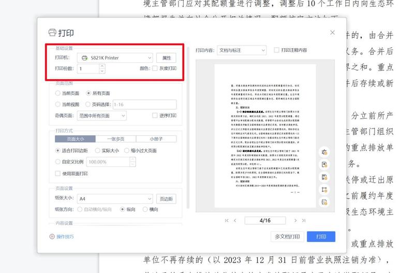
Task: Go to previous preview page
Action: pos(235,220)
